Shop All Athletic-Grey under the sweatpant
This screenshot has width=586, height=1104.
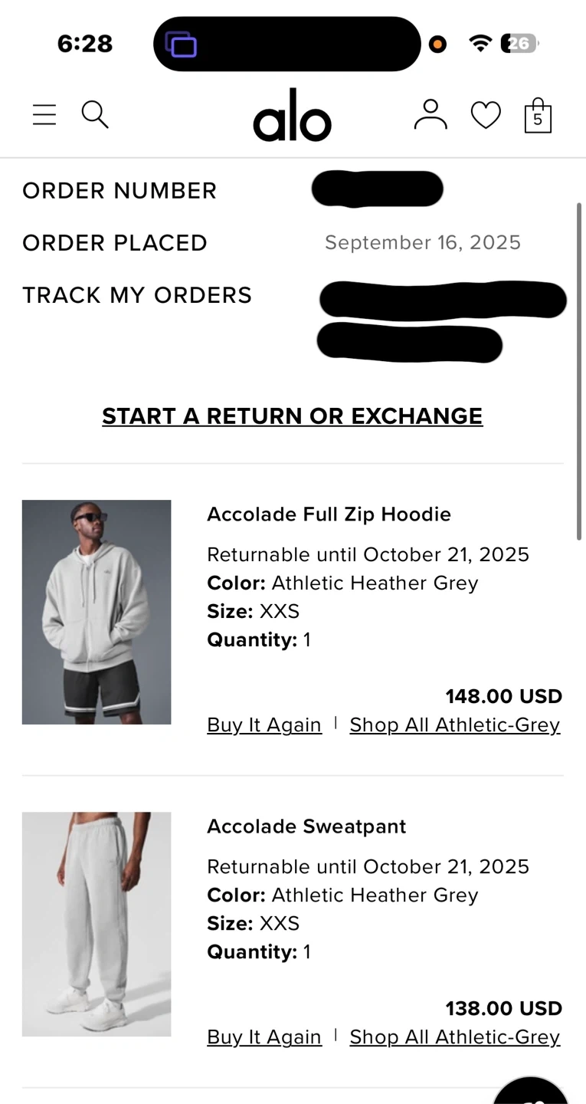(455, 1037)
